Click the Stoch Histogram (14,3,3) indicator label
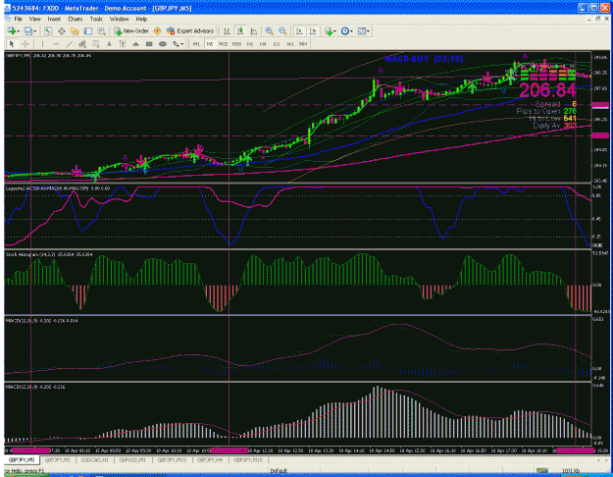Image resolution: width=613 pixels, height=477 pixels. 49,254
